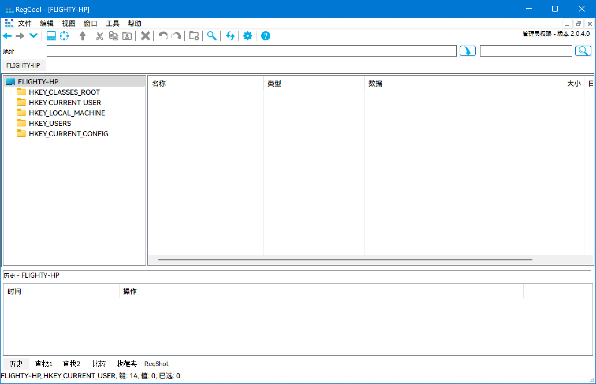Expand HKEY_LOCAL_MACHINE in the tree
The image size is (596, 384).
click(x=67, y=113)
